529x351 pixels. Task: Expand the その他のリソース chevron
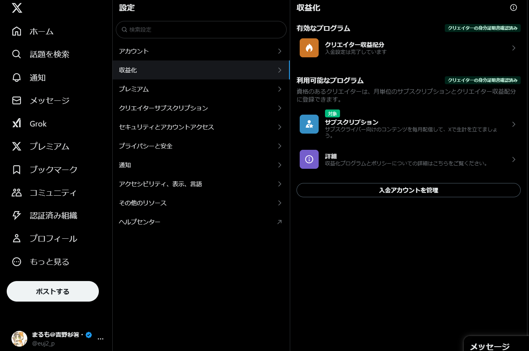280,203
